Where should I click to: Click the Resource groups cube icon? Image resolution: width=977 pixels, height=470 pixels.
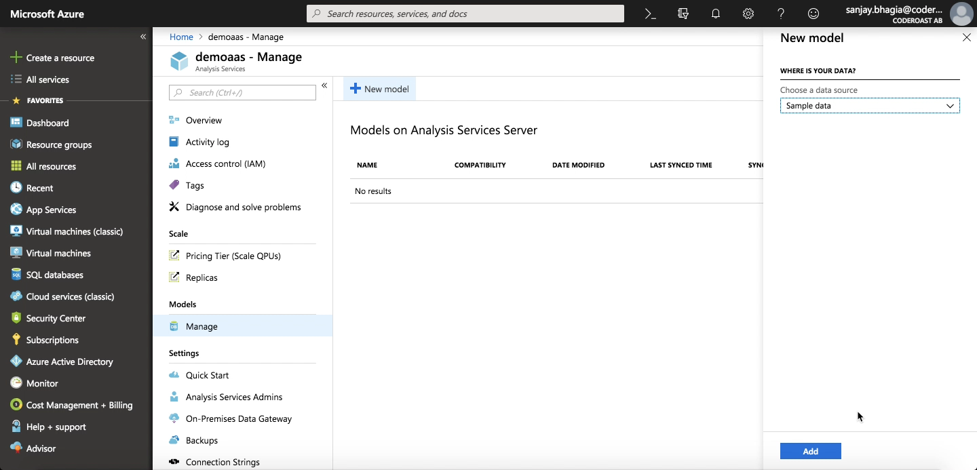[x=16, y=144]
